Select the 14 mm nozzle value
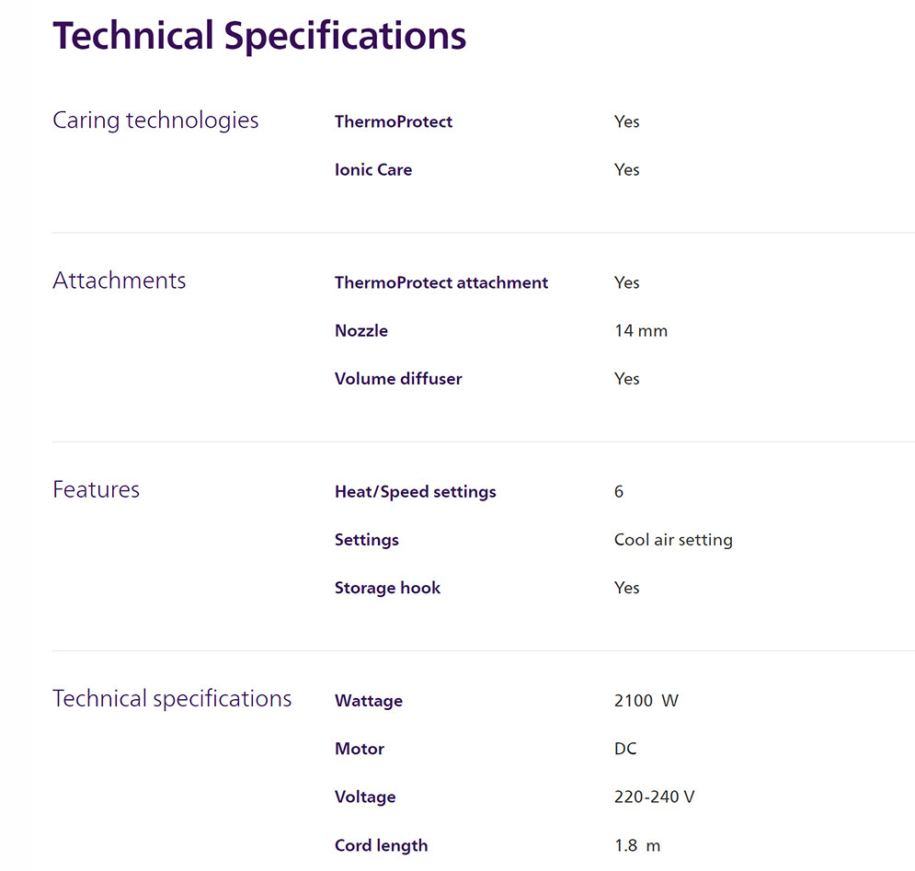This screenshot has height=871, width=915. point(641,330)
